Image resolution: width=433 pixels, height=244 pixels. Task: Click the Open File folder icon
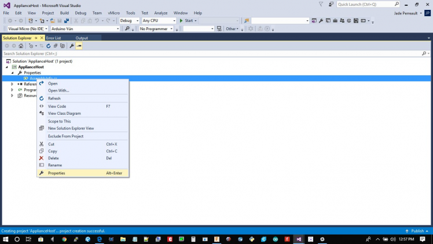pos(53,21)
